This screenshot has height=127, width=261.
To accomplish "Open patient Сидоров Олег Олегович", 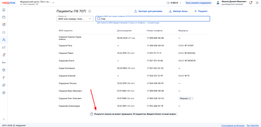I will 70,98.
